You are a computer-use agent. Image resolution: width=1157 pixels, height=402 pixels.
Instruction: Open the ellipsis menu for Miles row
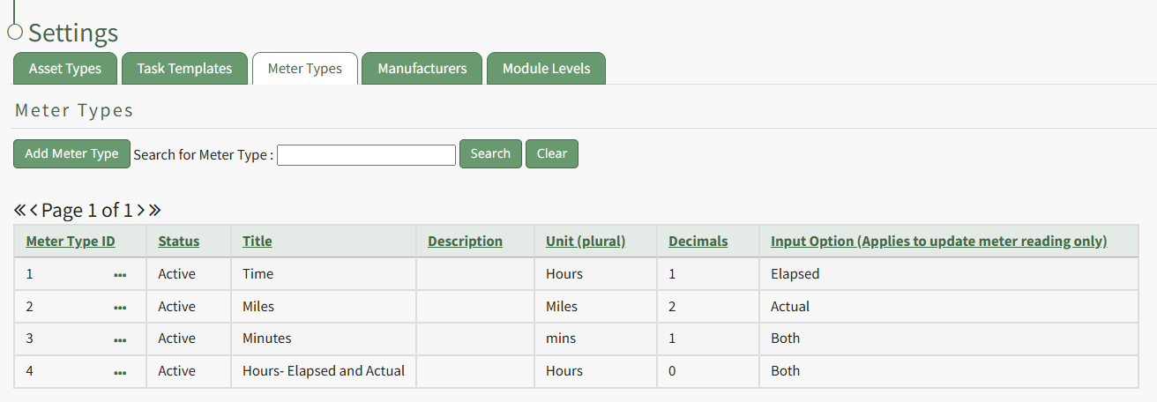(120, 308)
